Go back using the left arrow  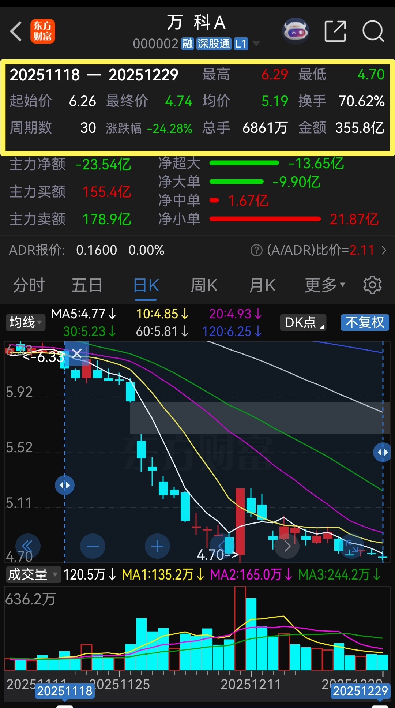16,31
